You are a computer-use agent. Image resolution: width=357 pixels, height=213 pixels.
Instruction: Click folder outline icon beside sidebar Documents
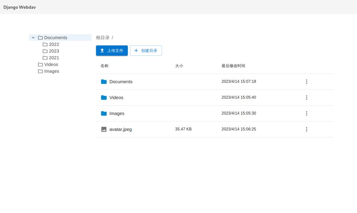[40, 38]
